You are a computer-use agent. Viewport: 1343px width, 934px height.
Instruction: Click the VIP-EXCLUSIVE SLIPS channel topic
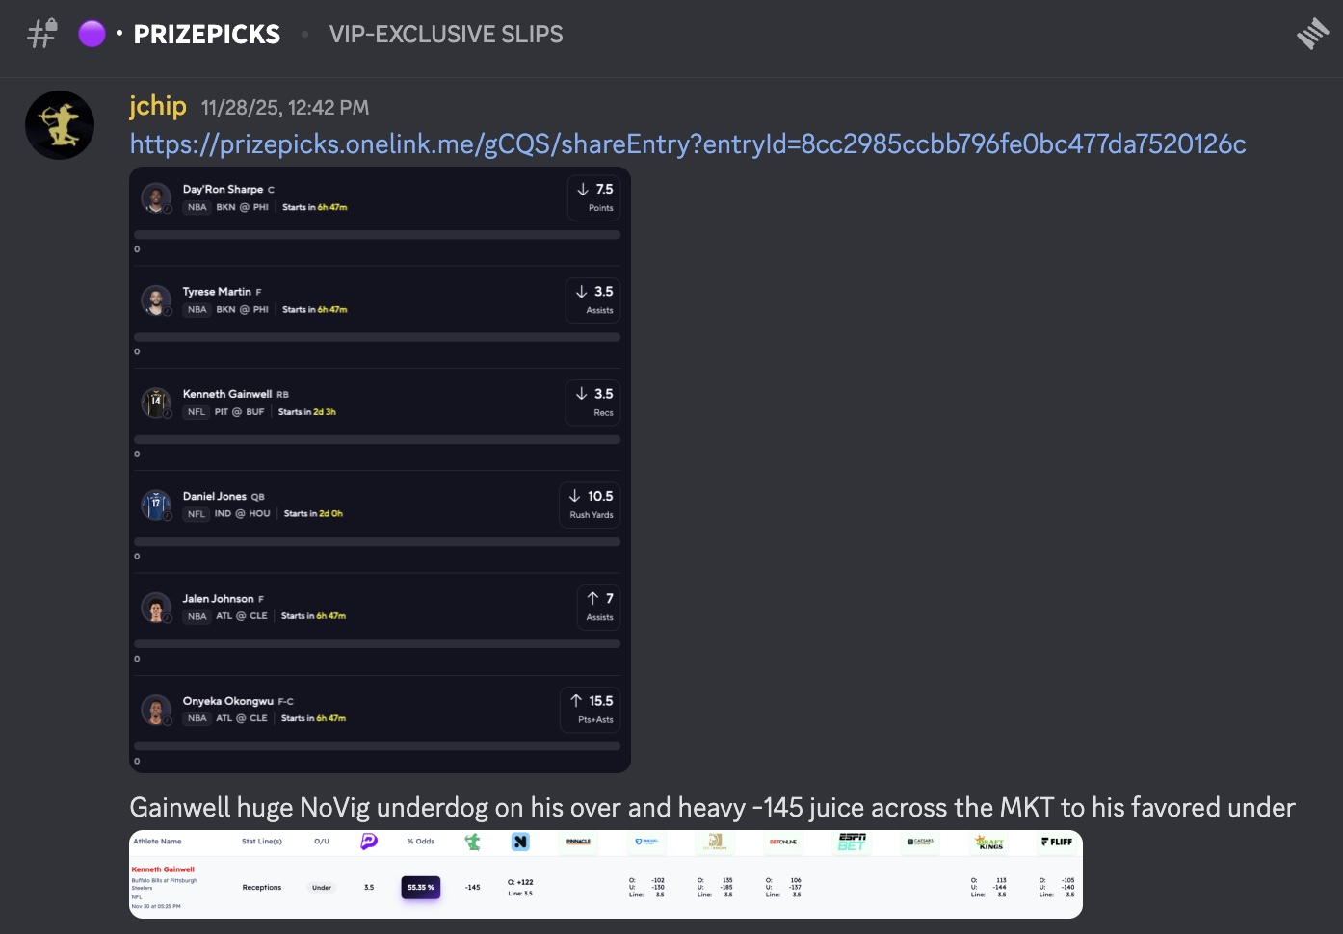(446, 35)
